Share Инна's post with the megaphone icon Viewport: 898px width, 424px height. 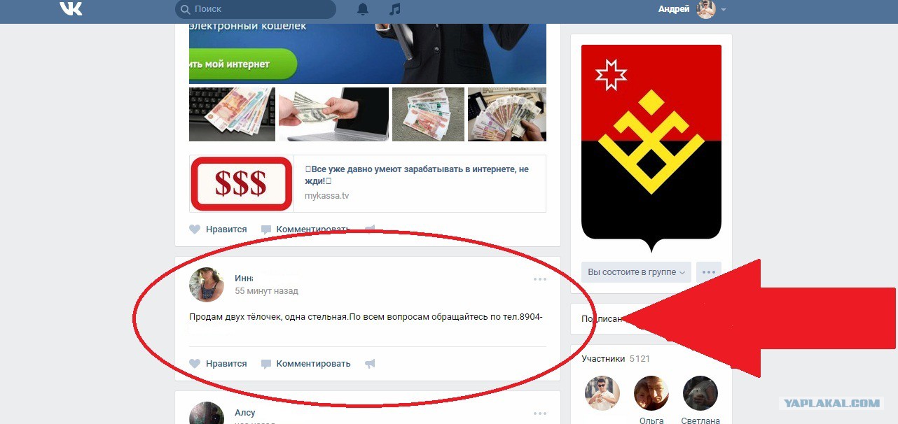coord(370,364)
